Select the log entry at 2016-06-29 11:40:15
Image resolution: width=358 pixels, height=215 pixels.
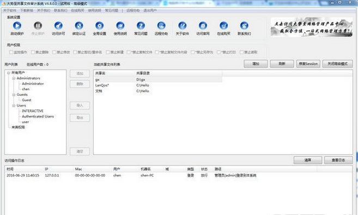(x=178, y=175)
